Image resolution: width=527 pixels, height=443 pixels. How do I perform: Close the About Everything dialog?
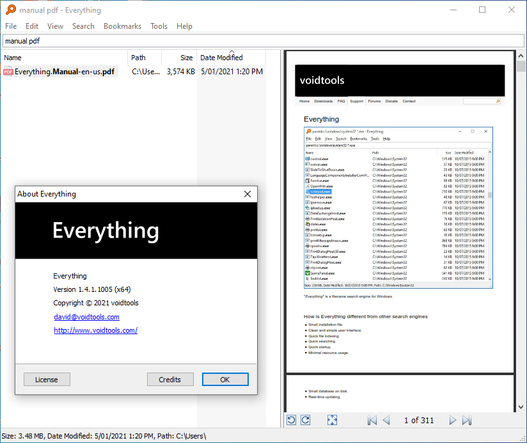click(x=248, y=194)
